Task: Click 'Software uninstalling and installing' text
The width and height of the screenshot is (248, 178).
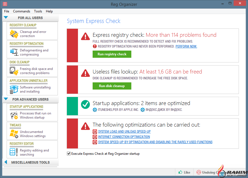Action: pyautogui.click(x=35, y=89)
